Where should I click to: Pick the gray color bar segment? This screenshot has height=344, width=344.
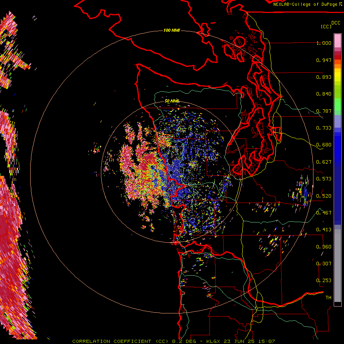click(338, 266)
